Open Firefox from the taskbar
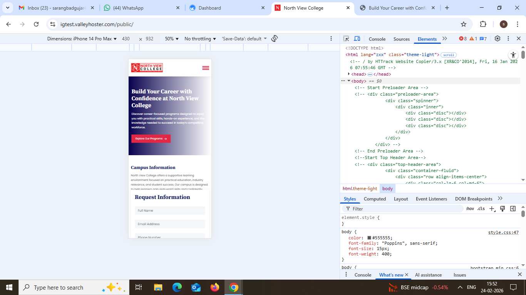The width and height of the screenshot is (526, 295). point(215,287)
